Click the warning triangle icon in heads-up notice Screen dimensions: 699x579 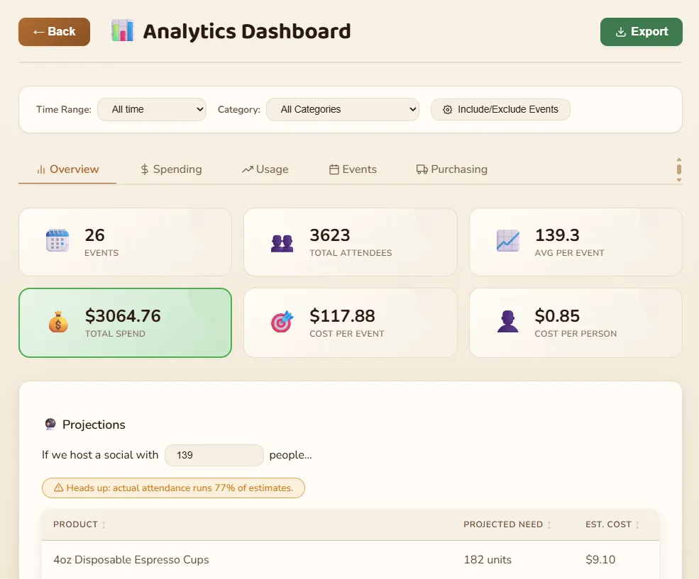[x=58, y=488]
